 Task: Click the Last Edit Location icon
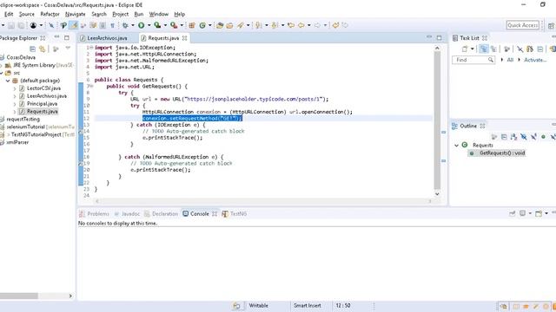pyautogui.click(x=291, y=25)
